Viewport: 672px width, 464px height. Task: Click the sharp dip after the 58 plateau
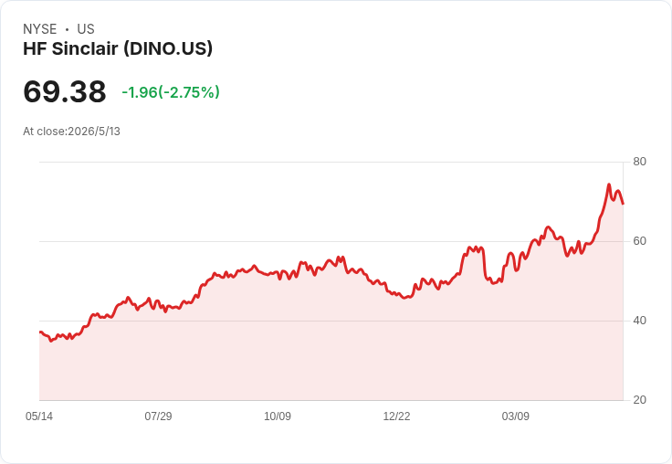click(x=487, y=278)
